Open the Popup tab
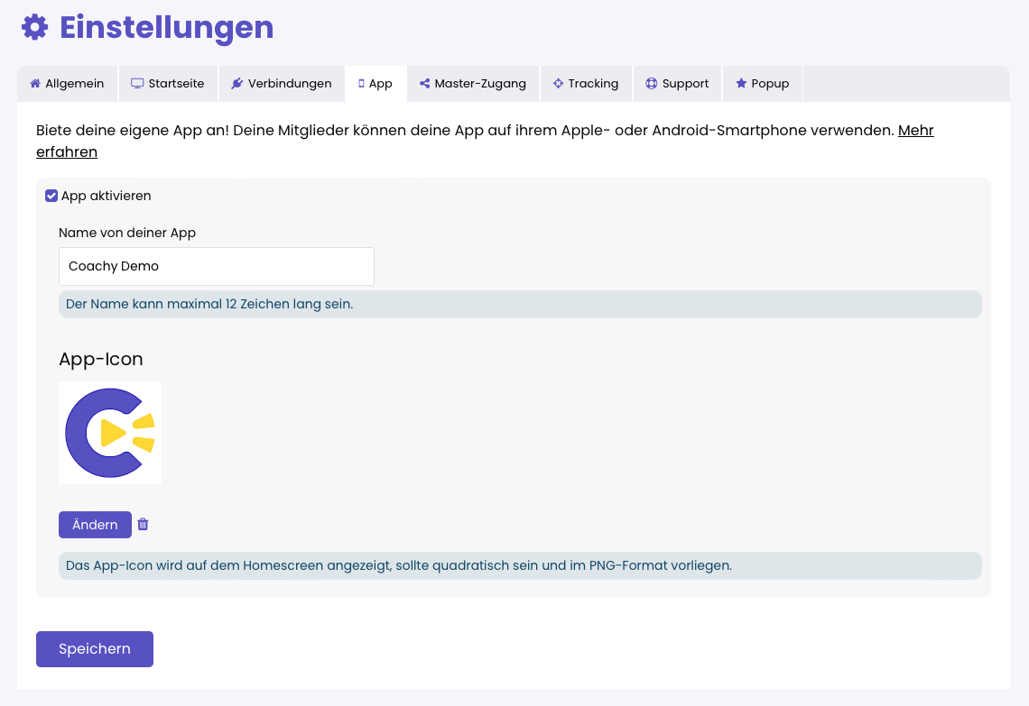 click(763, 84)
